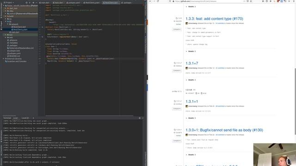This screenshot has height=166, width=296.
Task: Toggle Assets section under release 1.3.0+1
Action: pos(191,155)
